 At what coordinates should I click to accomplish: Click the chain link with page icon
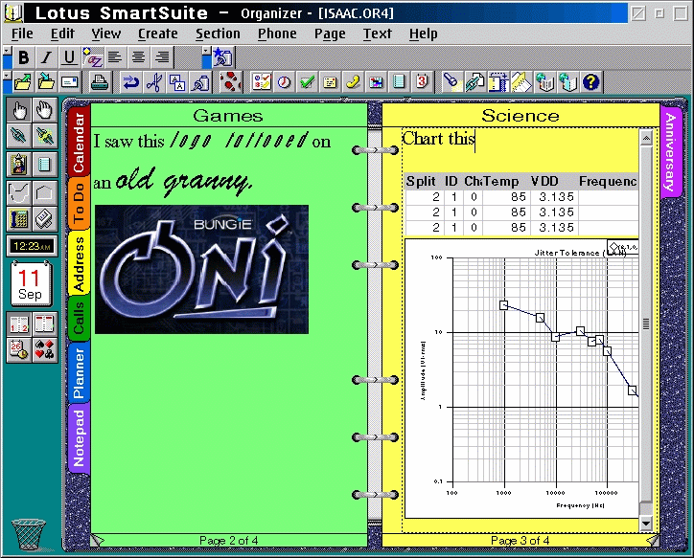[x=475, y=82]
